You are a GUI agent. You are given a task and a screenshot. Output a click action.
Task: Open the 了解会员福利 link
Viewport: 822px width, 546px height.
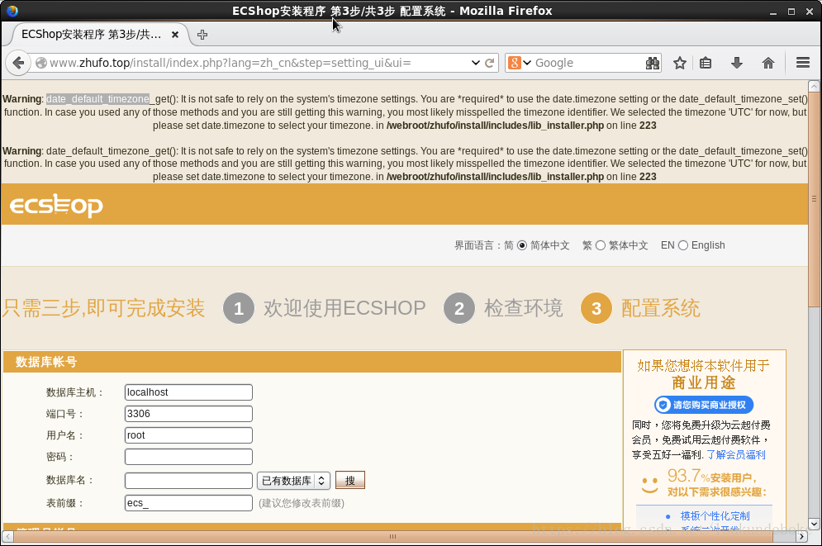736,455
